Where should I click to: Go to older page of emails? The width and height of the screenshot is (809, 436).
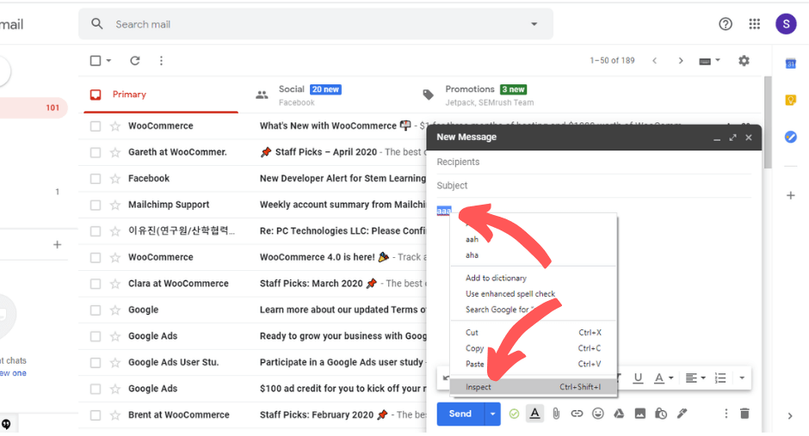point(681,60)
